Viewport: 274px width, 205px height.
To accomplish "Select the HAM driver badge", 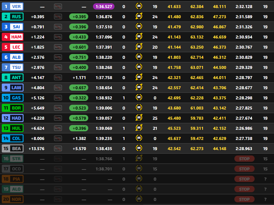I will pos(13,37).
